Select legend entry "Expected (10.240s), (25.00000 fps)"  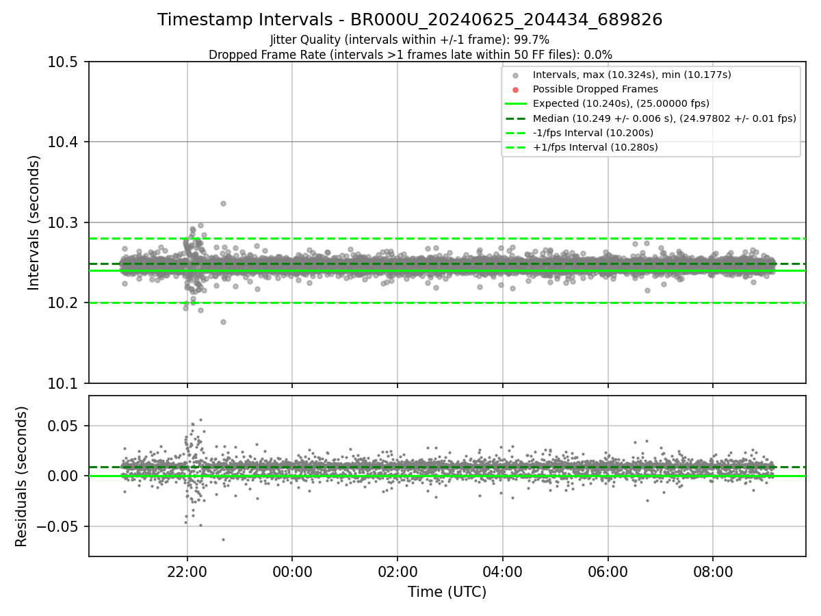tap(621, 103)
